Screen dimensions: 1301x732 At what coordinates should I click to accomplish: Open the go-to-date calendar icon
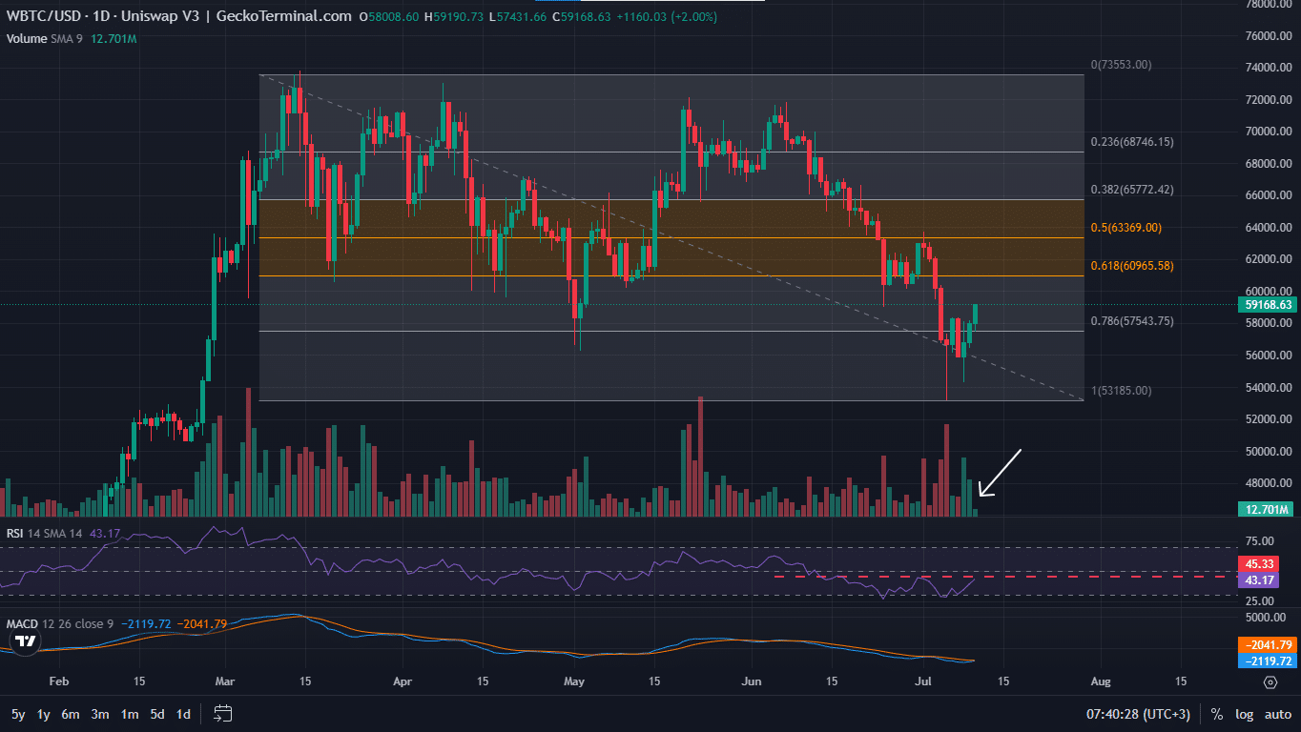[223, 713]
